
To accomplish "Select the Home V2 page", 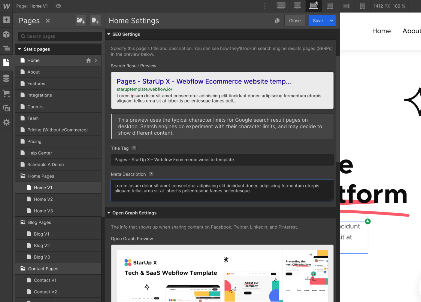I will 58,199.
